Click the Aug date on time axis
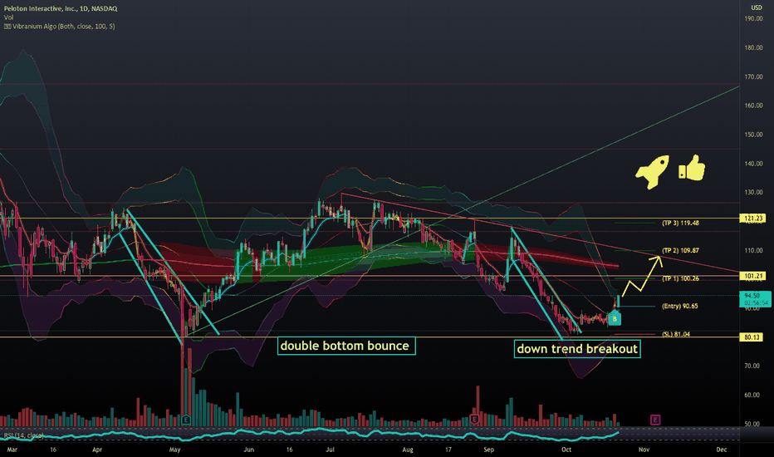Viewport: 774px width, 457px height. click(407, 450)
